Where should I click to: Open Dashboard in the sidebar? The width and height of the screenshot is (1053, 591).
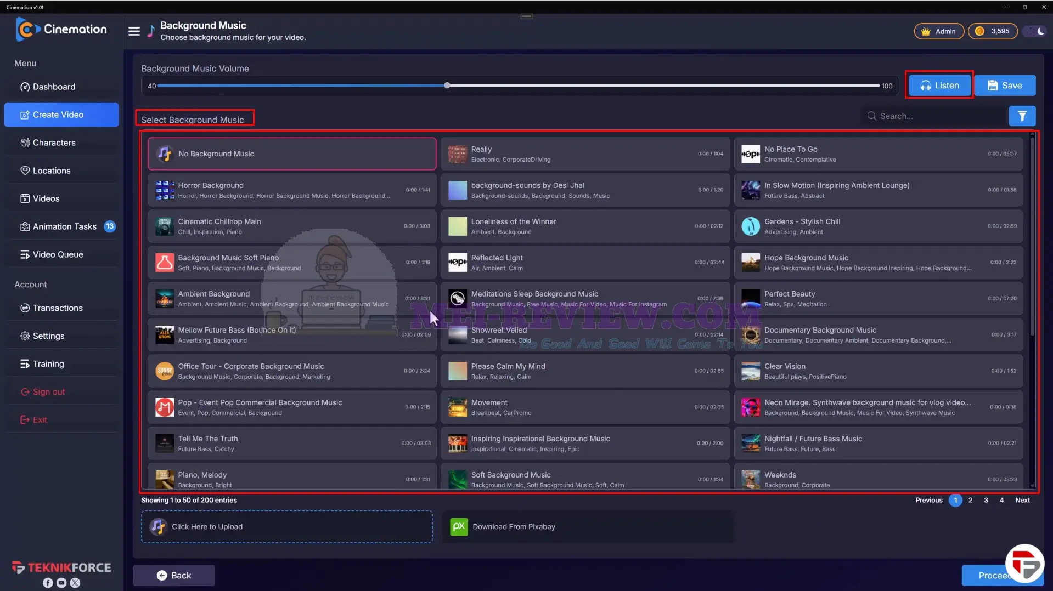click(61, 87)
